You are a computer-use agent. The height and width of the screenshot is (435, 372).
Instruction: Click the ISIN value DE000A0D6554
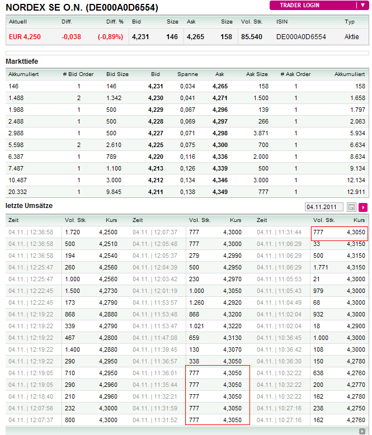coord(302,36)
